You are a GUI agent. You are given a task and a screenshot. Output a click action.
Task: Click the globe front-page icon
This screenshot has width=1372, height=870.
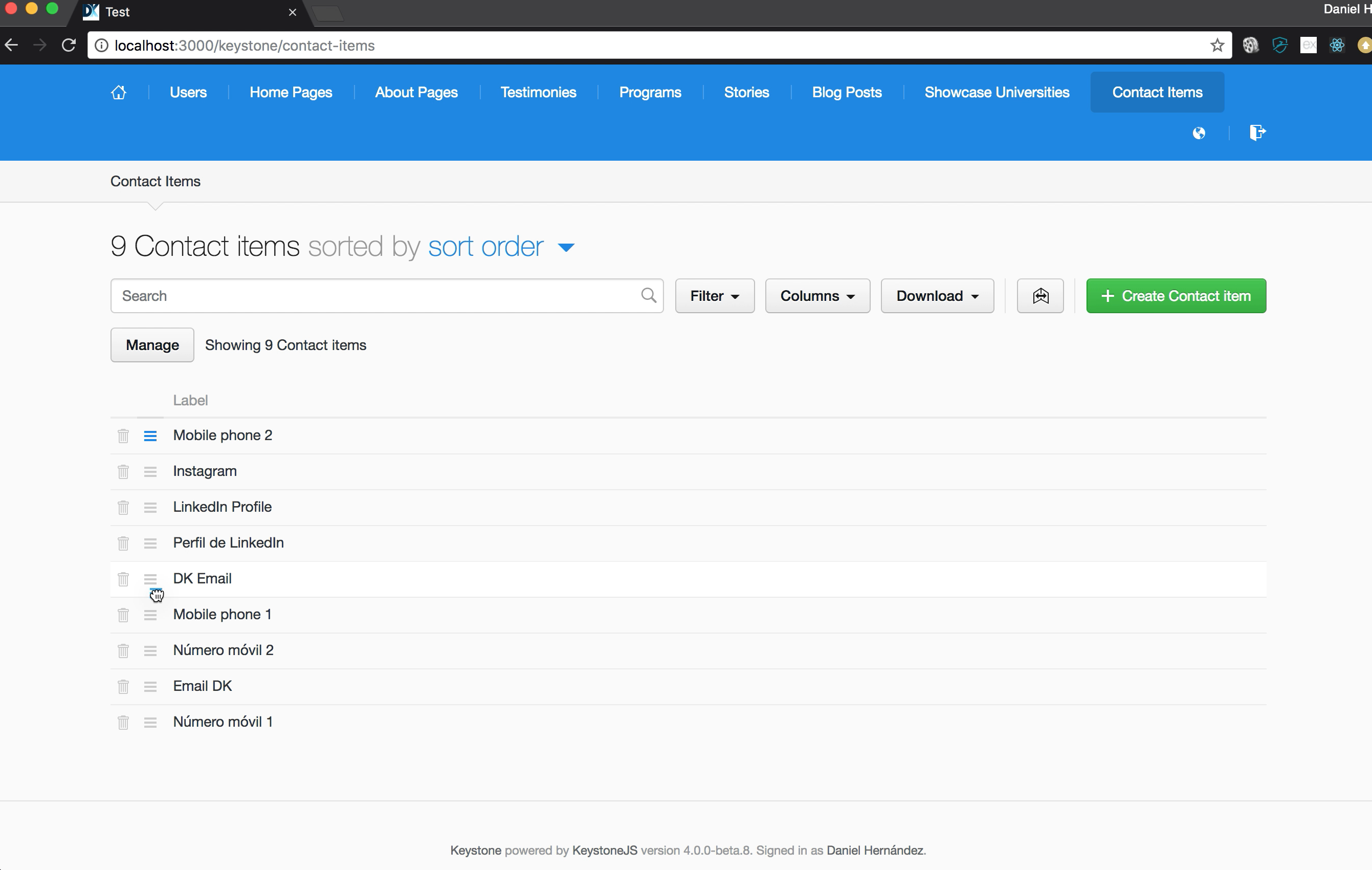[x=1199, y=133]
